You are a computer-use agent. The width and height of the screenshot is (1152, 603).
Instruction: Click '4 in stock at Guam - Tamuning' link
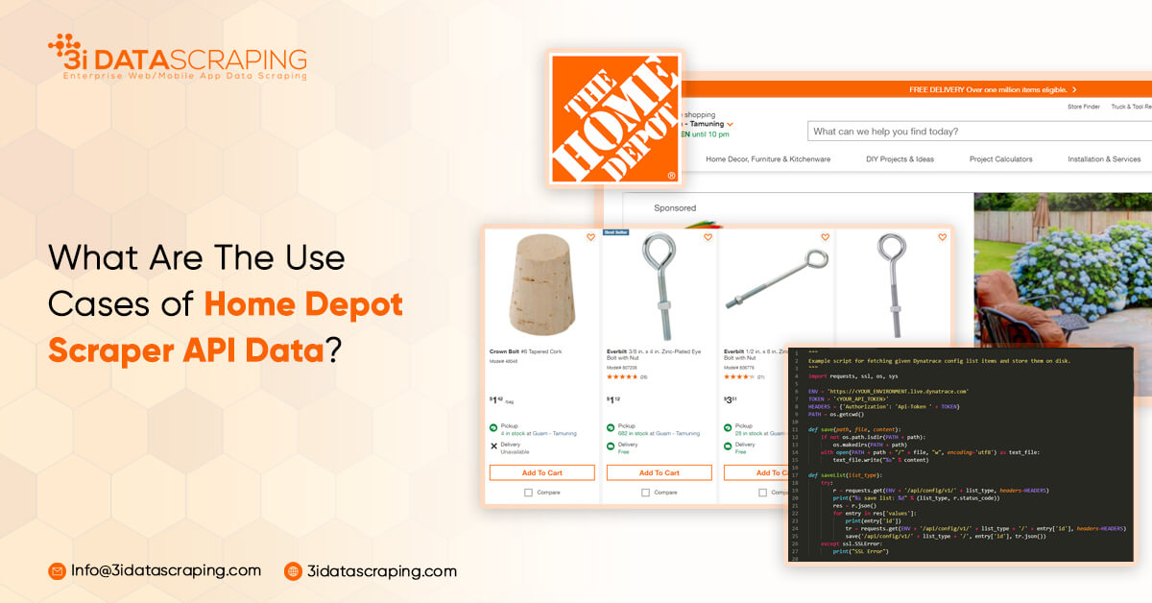pyautogui.click(x=539, y=433)
